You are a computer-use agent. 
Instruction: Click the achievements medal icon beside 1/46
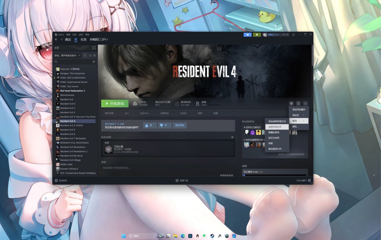tap(197, 103)
